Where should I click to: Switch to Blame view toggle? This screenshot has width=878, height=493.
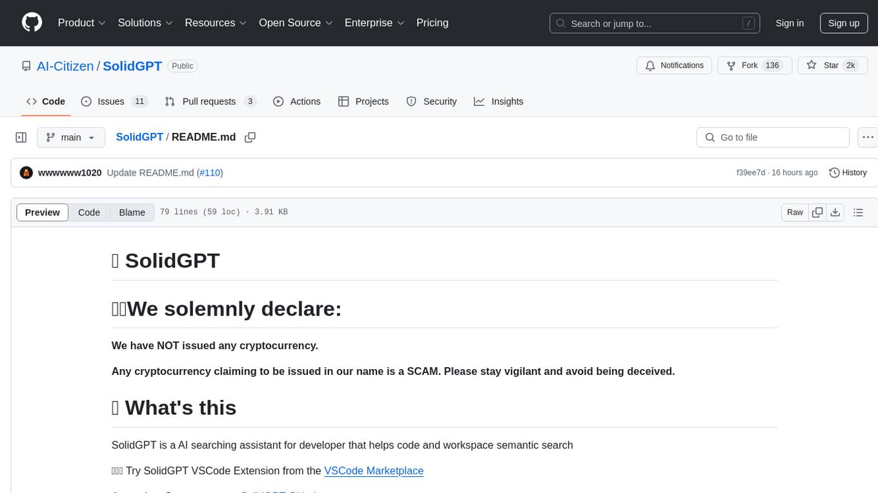[x=132, y=212]
